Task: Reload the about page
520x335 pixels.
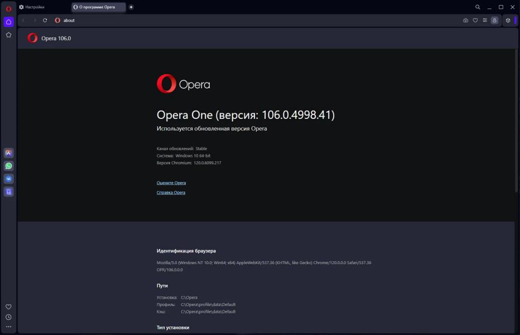Action: (x=45, y=20)
